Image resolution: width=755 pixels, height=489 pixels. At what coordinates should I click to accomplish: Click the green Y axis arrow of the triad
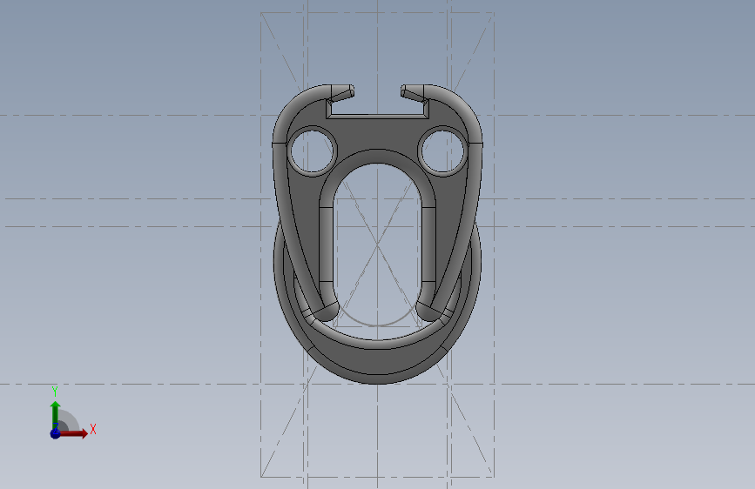[56, 415]
